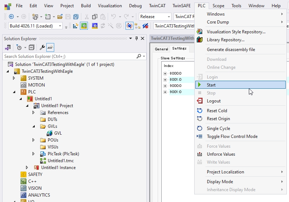Image resolution: width=289 pixels, height=202 pixels.
Task: Switch to the General tab
Action: click(161, 49)
